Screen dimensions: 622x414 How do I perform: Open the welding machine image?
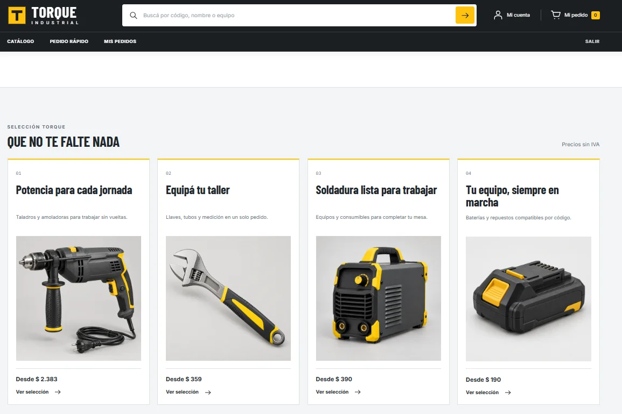click(379, 298)
